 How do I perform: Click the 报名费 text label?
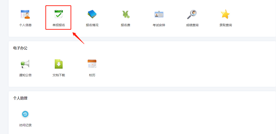125,25
